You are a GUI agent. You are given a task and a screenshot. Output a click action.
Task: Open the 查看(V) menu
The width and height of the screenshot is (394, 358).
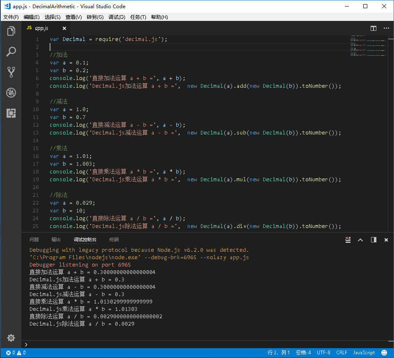tap(74, 17)
